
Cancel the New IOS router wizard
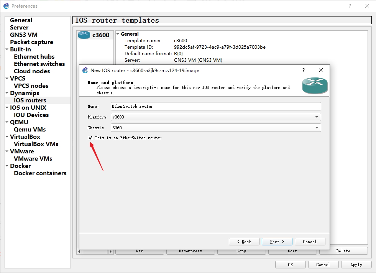310,242
